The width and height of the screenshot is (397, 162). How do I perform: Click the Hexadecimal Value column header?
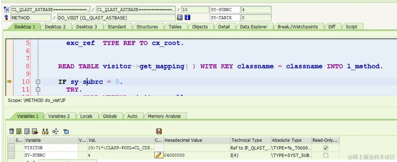pos(197,140)
